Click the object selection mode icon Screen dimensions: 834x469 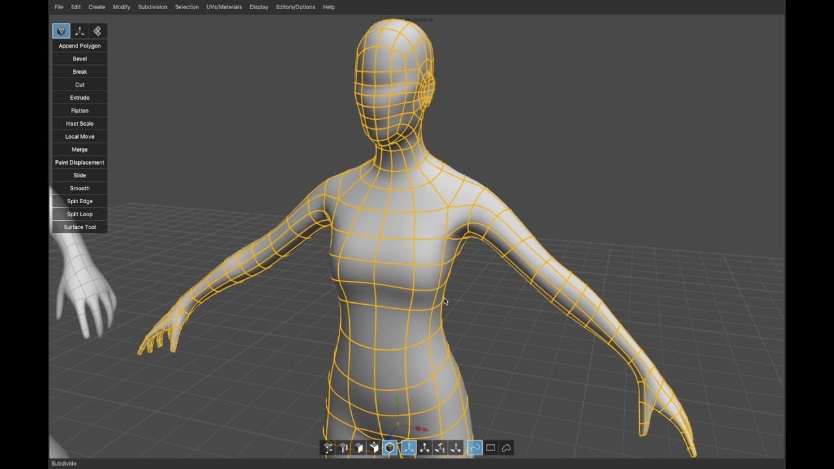[x=374, y=448]
